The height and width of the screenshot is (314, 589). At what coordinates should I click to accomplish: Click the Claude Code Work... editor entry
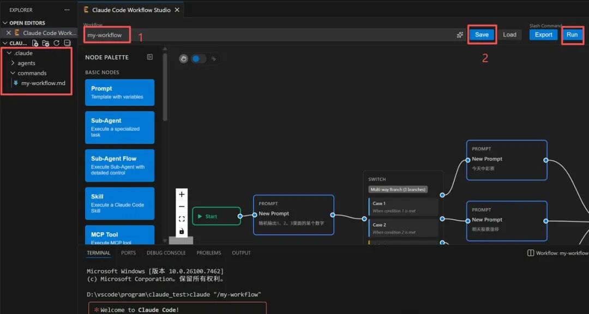click(50, 33)
